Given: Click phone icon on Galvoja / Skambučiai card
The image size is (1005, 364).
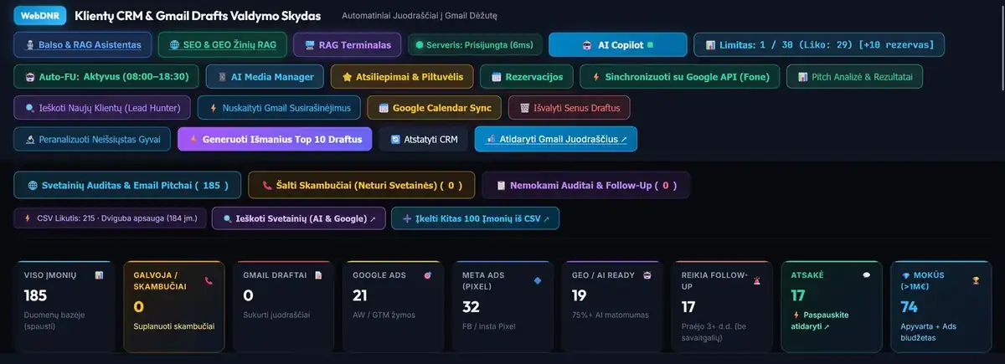Looking at the screenshot, I should coord(209,280).
